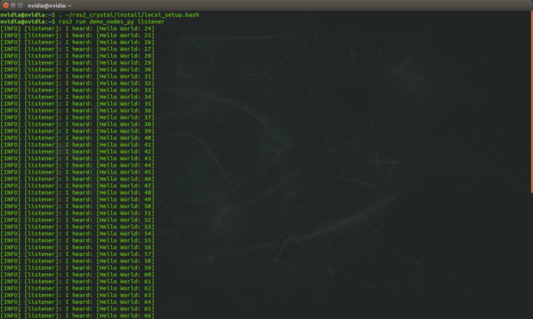Select the line Hello World: 27
533x319 pixels.
pyautogui.click(x=77, y=49)
